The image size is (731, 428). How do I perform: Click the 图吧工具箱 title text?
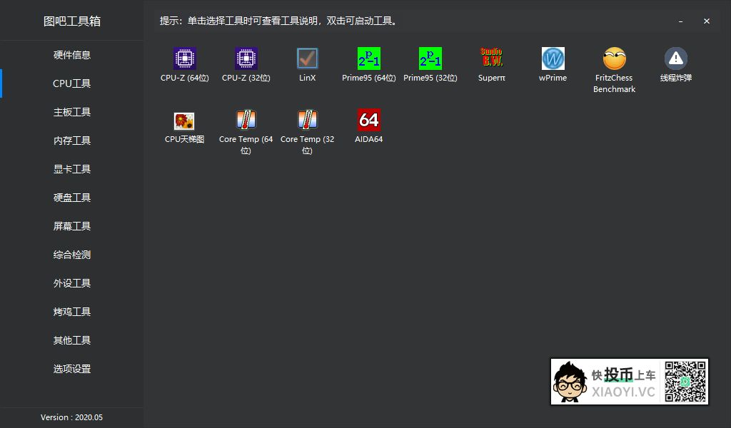click(72, 21)
